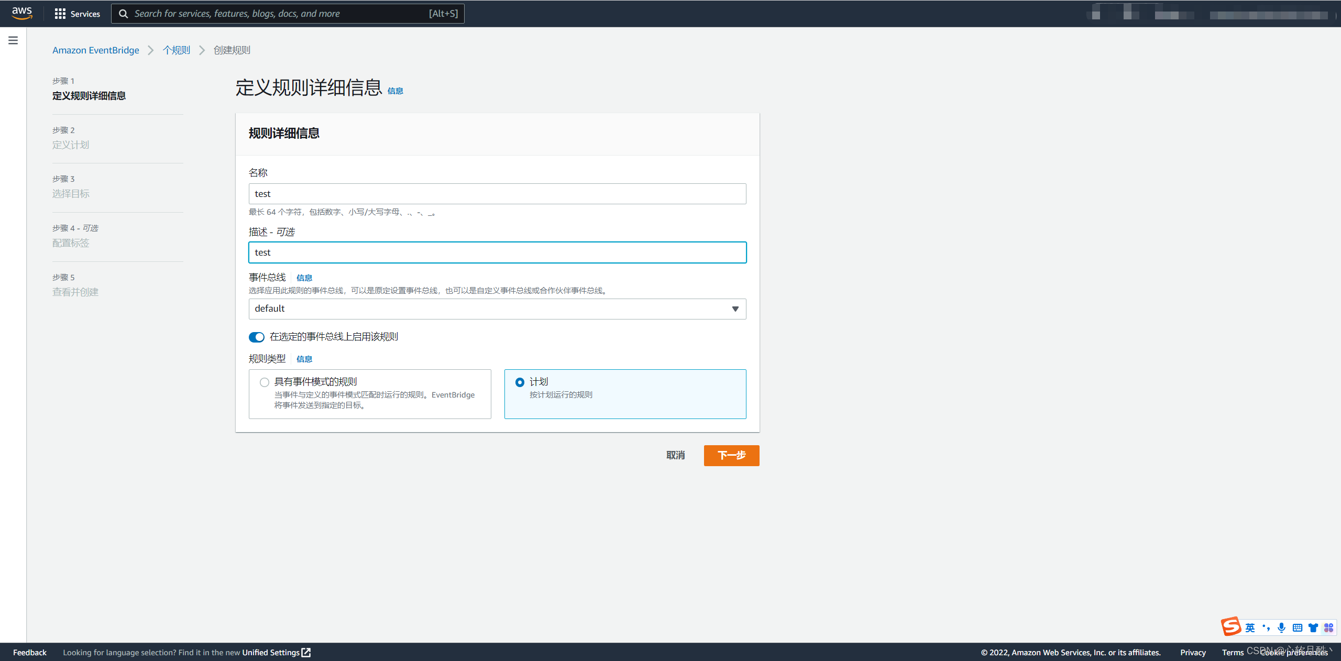1341x661 pixels.
Task: Click the search magnifier icon
Action: (124, 14)
